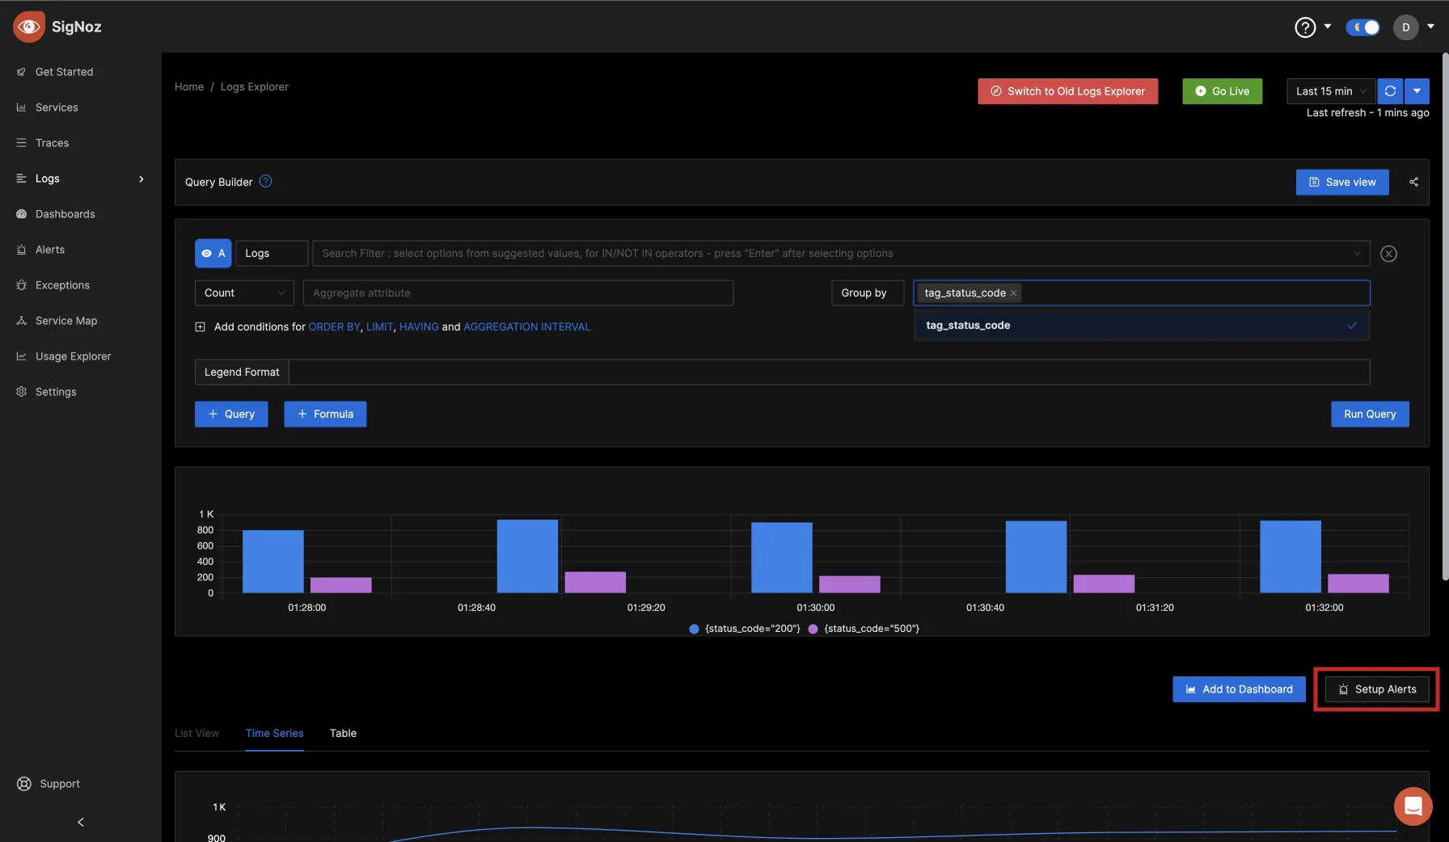Click the HAVING condition link
The height and width of the screenshot is (842, 1449).
[x=419, y=326]
